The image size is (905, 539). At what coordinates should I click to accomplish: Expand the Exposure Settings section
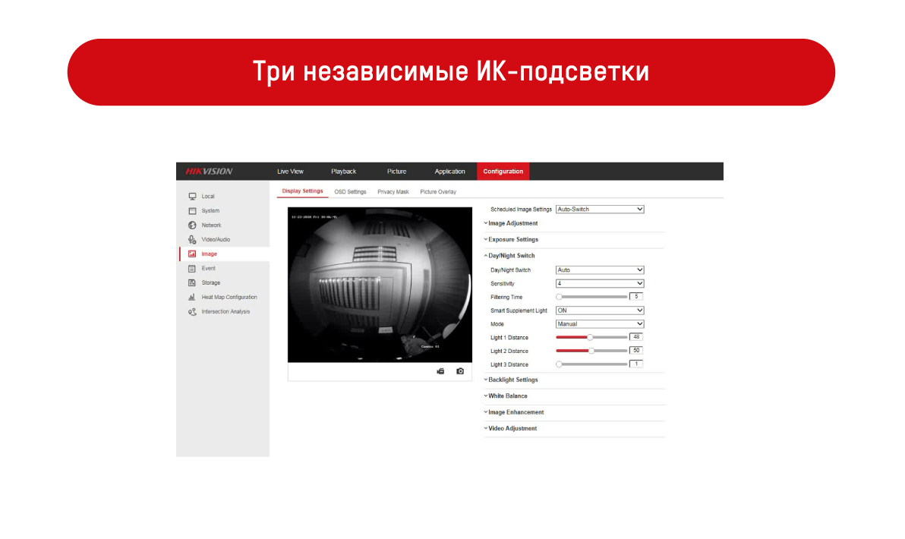point(512,240)
